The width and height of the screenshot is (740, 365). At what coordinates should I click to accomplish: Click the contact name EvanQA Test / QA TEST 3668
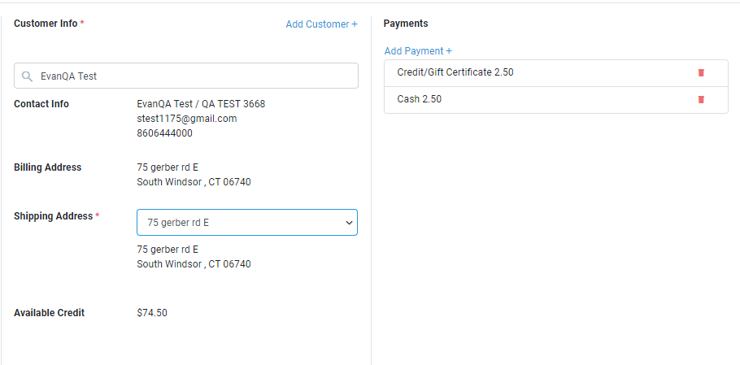(201, 104)
